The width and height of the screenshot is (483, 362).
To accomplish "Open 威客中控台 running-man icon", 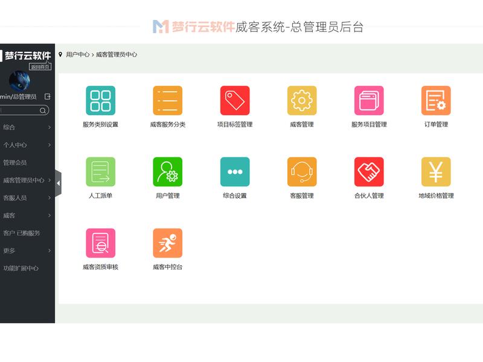I will click(168, 243).
